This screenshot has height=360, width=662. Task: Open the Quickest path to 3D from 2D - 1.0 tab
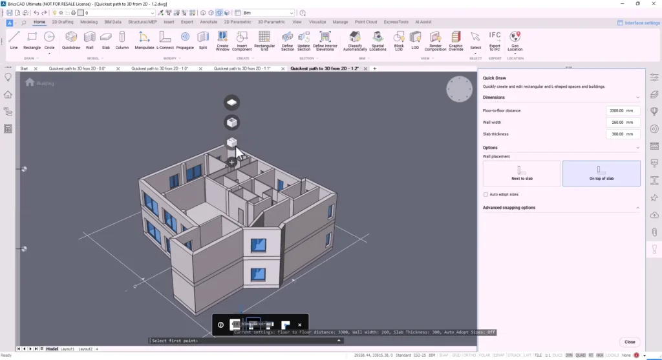point(159,68)
